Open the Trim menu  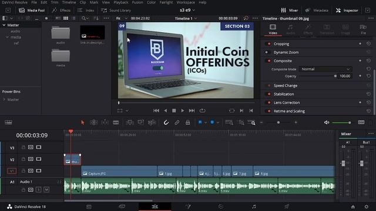pos(55,2)
